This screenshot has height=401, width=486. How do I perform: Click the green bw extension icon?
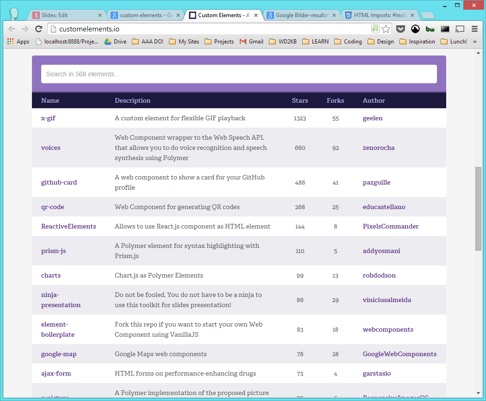pos(430,29)
